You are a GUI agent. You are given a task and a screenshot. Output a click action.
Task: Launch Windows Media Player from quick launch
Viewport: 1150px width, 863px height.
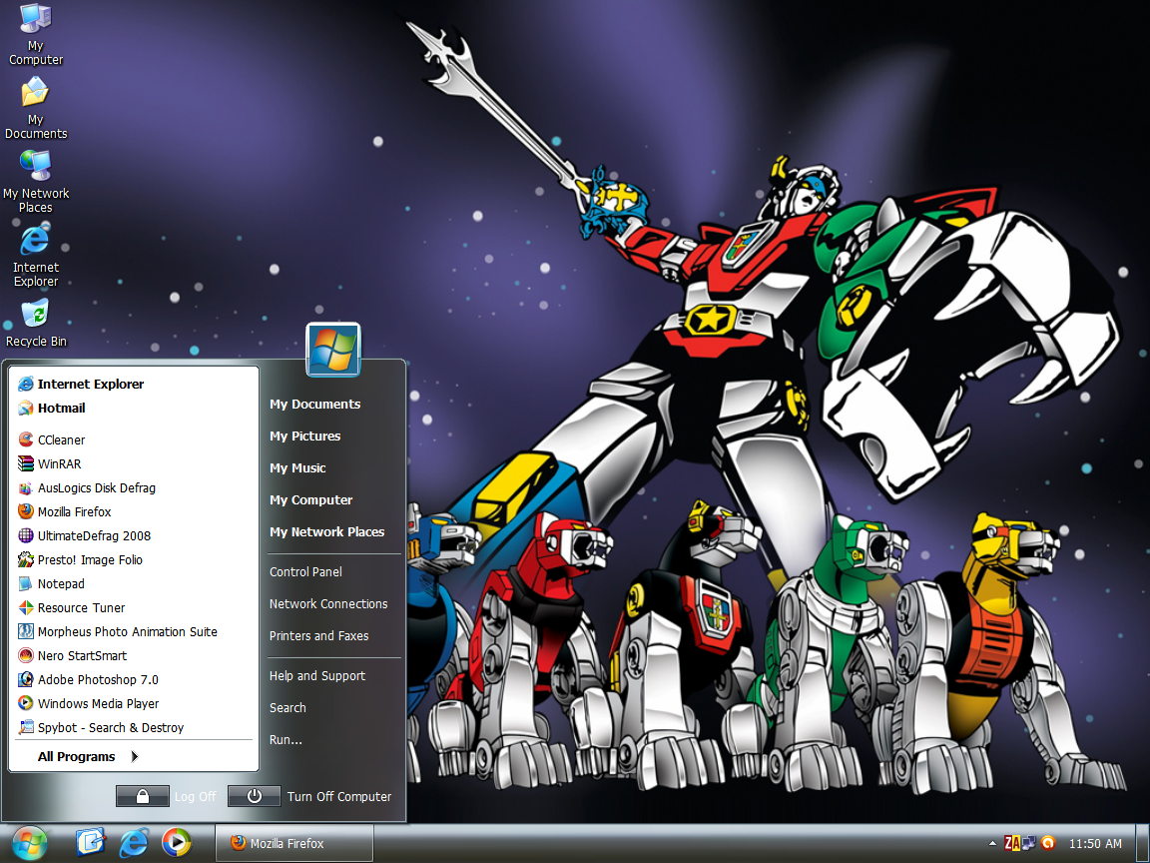click(x=176, y=842)
